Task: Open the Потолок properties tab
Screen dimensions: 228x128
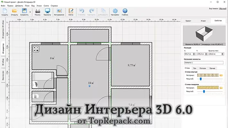Action: pos(203,68)
